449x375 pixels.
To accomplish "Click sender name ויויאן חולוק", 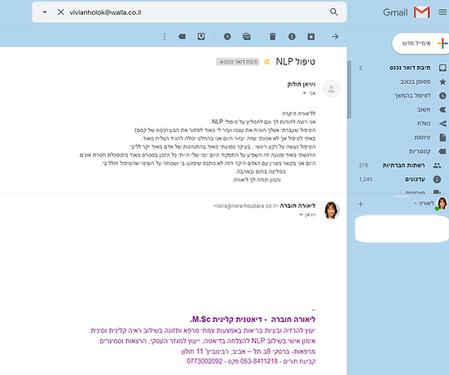I will (302, 84).
